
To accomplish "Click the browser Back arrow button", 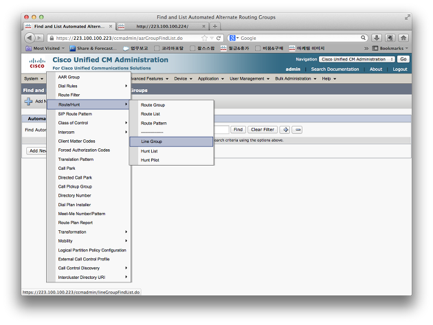I will [x=30, y=38].
